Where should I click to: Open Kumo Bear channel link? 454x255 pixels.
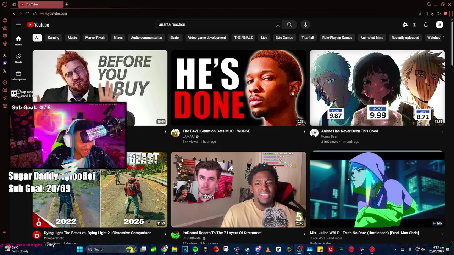click(330, 136)
